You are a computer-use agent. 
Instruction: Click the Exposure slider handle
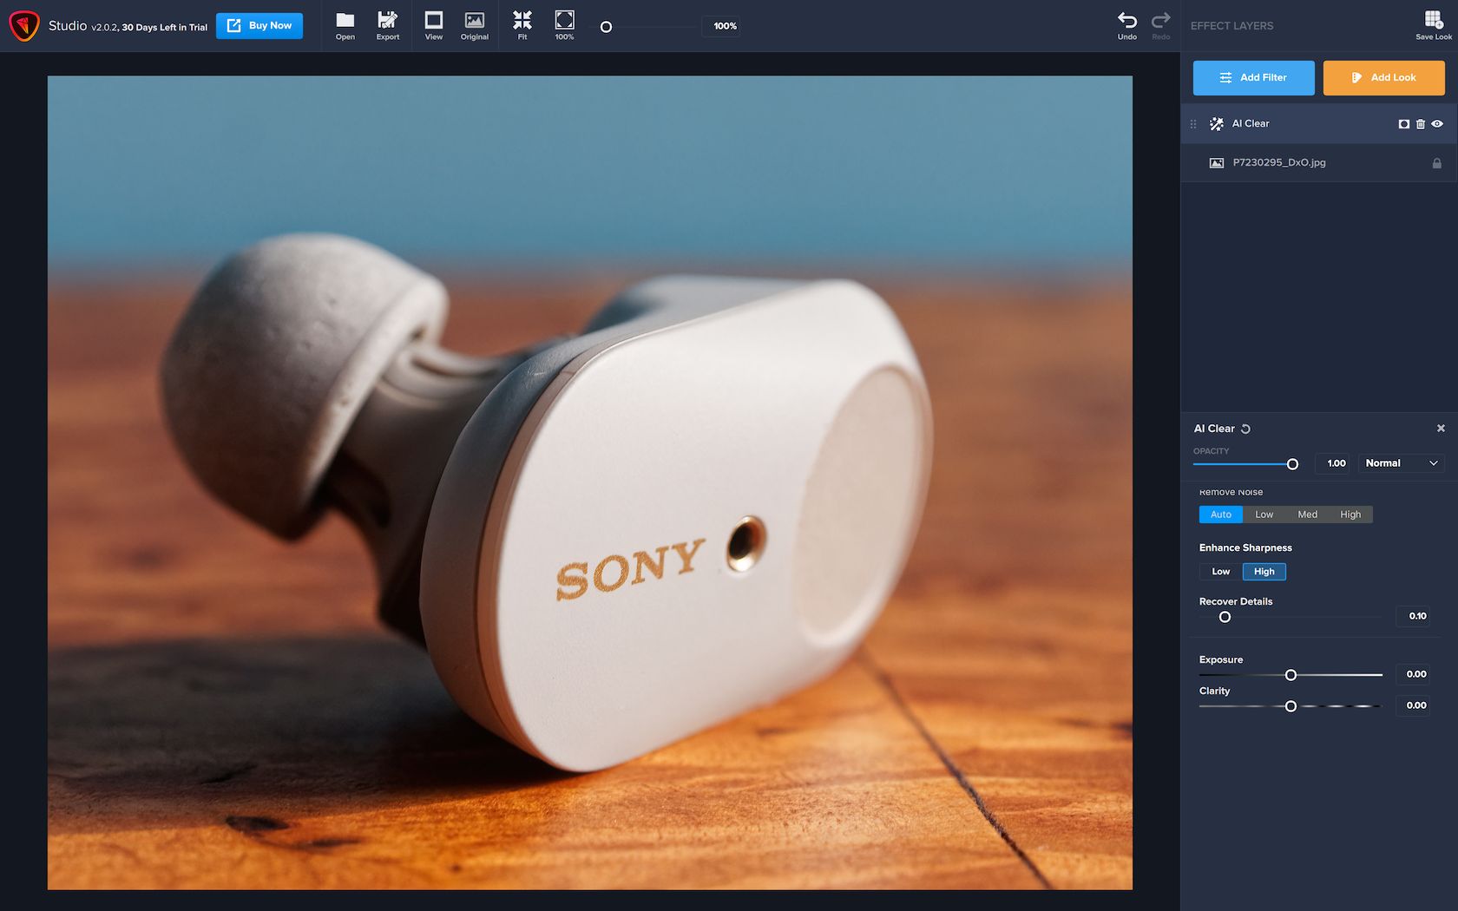1291,675
